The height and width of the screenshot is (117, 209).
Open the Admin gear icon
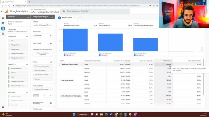click(x=3, y=107)
